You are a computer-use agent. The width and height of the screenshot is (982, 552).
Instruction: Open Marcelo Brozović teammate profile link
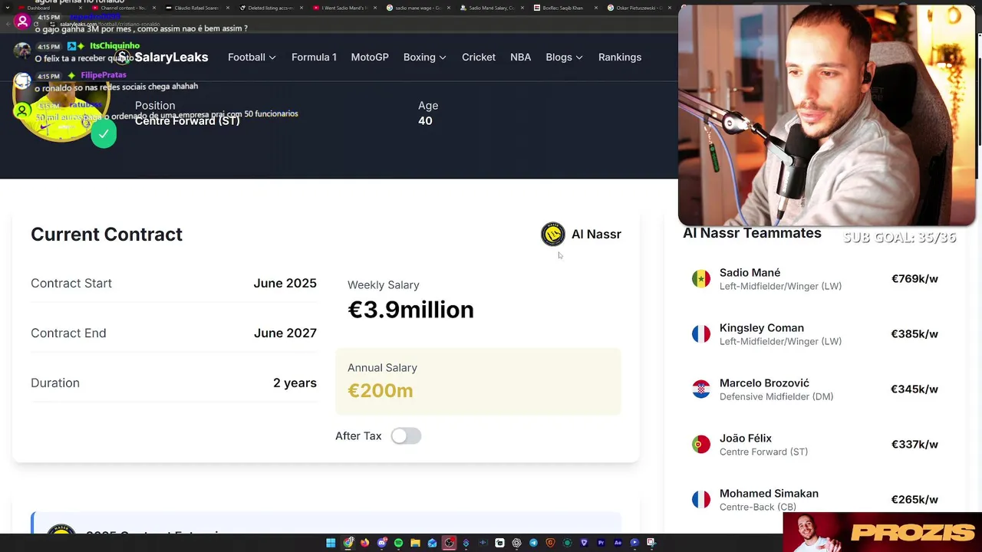point(764,383)
